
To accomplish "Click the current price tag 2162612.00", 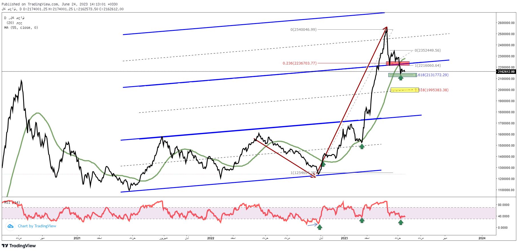I will tap(506, 72).
